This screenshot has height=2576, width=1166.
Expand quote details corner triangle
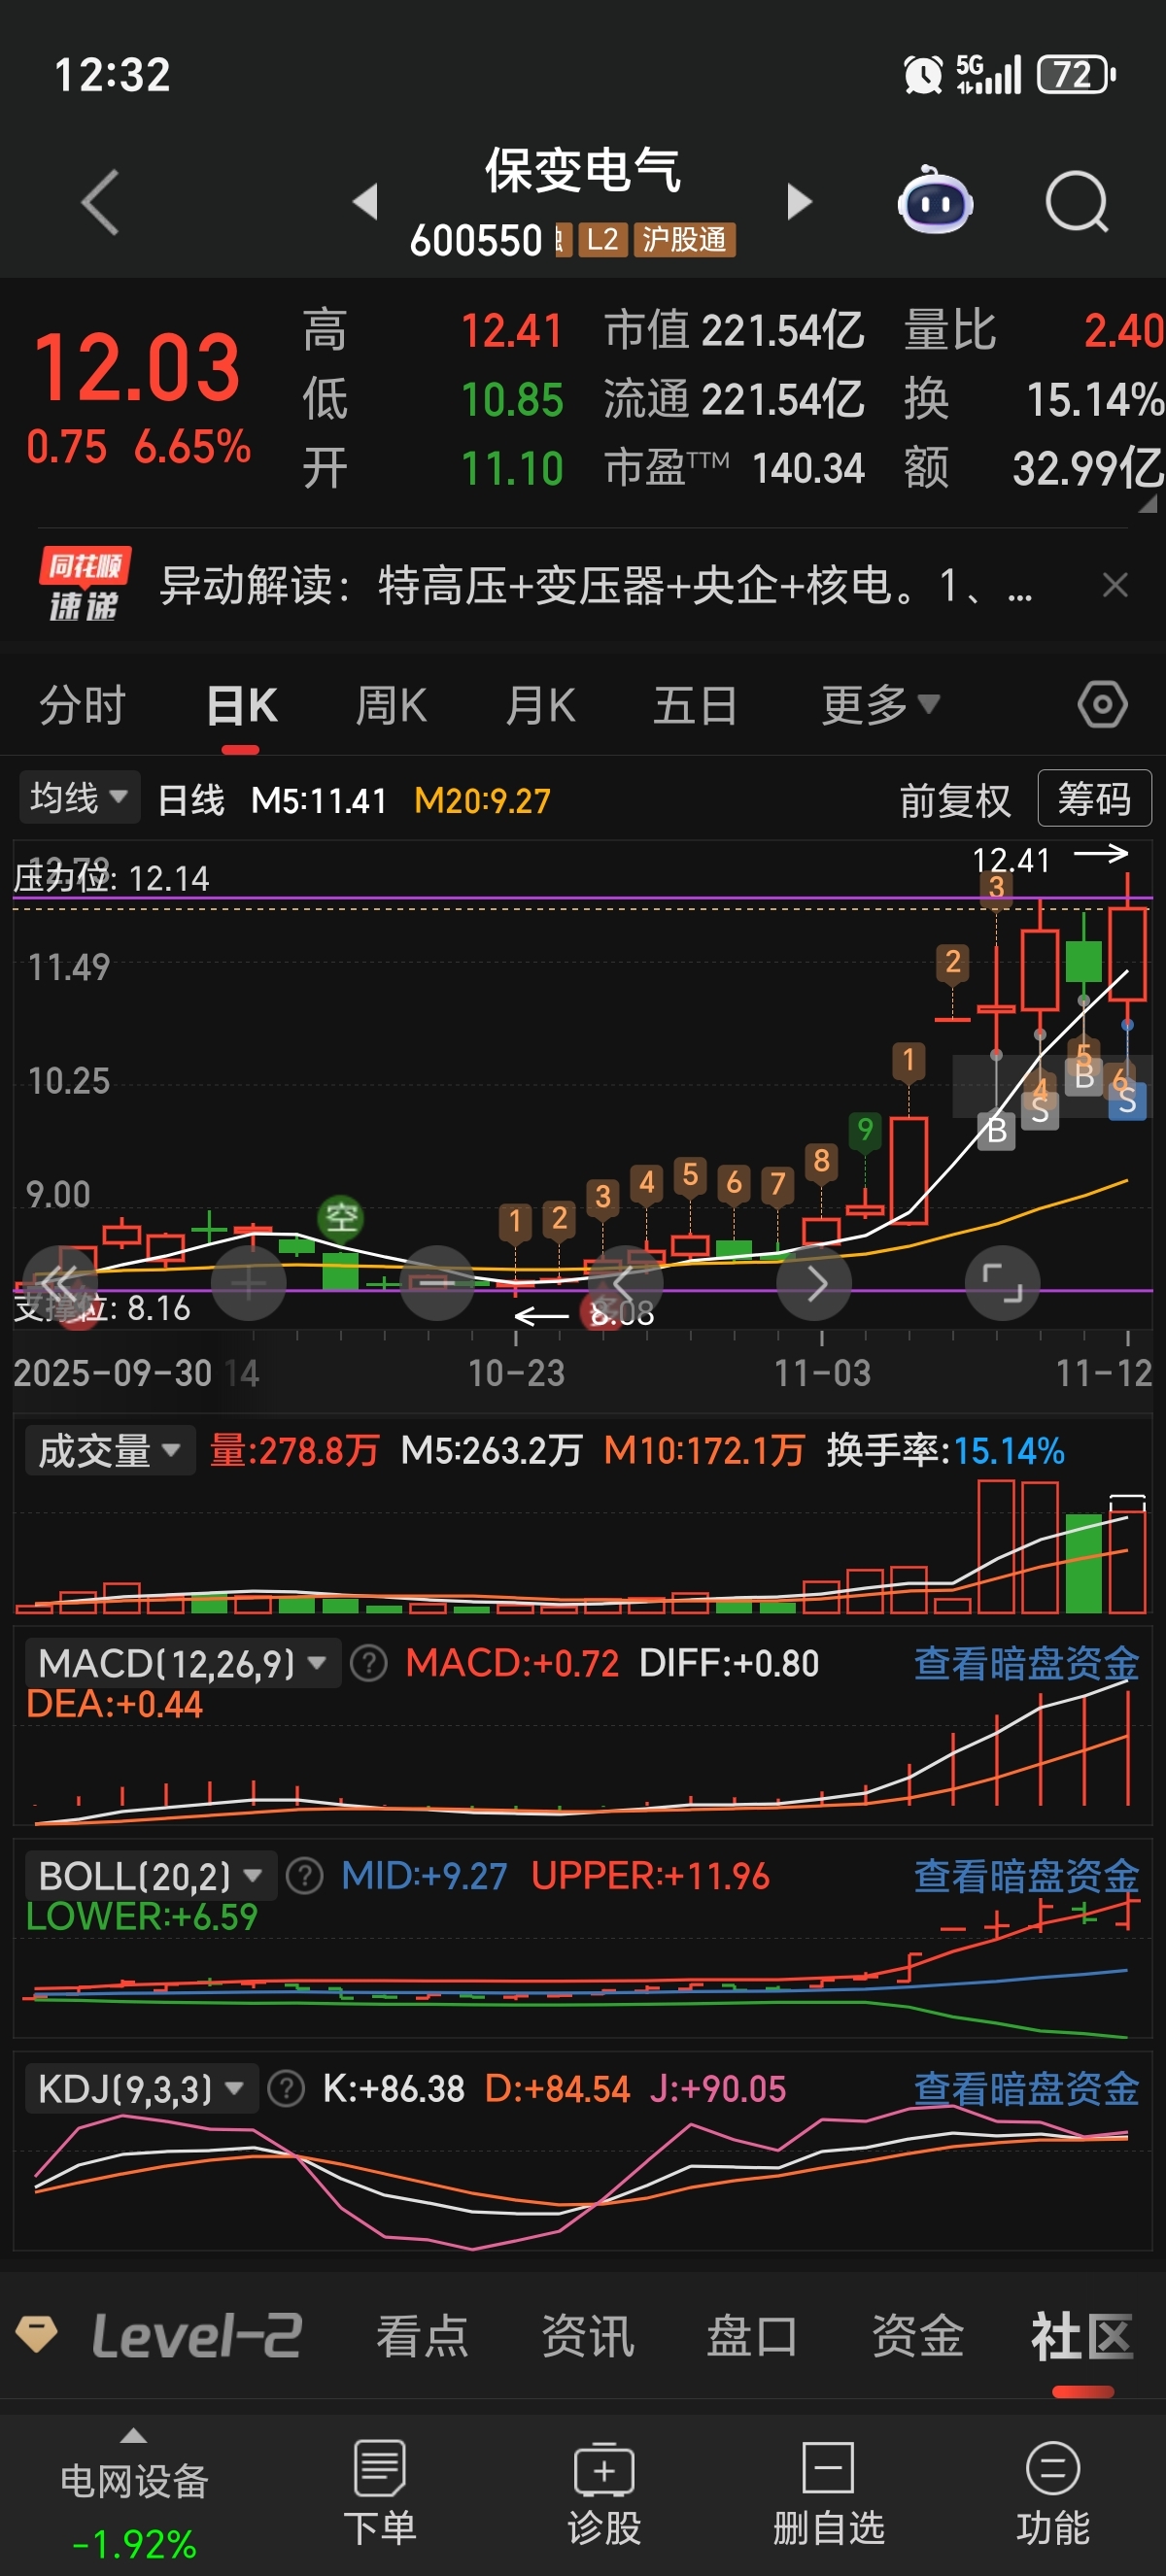click(1148, 505)
